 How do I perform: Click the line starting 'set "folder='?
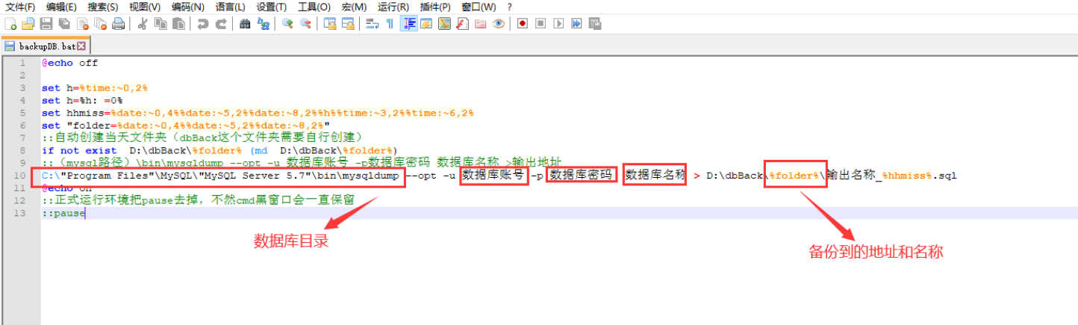186,126
